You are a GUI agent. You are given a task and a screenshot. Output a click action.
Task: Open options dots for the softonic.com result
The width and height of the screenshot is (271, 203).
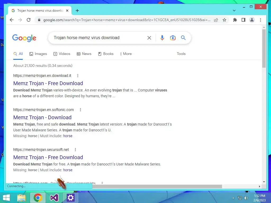[80, 110]
